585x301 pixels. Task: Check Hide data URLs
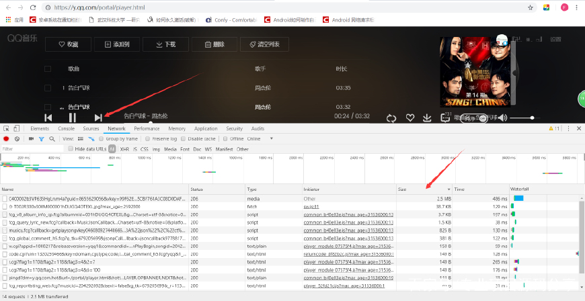(71, 149)
